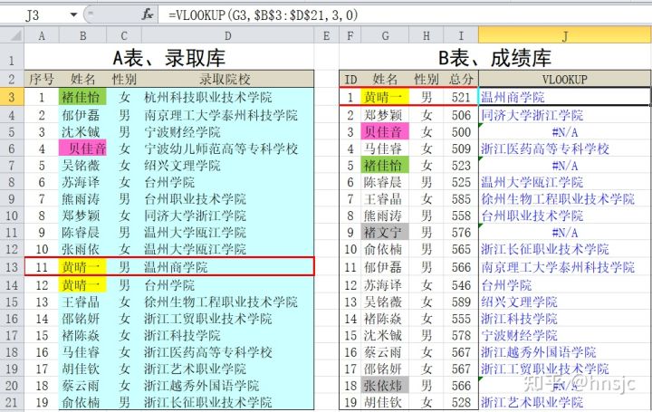Click the #N/A cell in row 11

[x=565, y=233]
